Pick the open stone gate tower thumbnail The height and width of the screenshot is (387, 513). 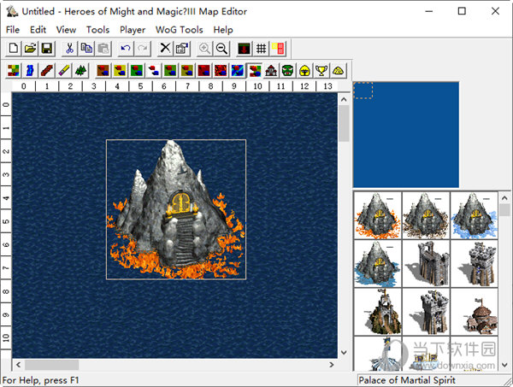click(x=426, y=264)
